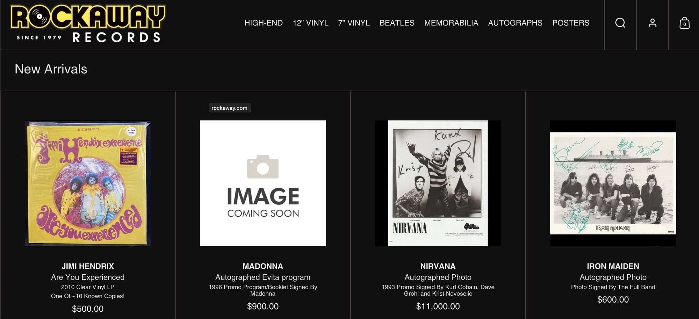
Task: Click the Rockaway Records logo
Action: tap(88, 24)
